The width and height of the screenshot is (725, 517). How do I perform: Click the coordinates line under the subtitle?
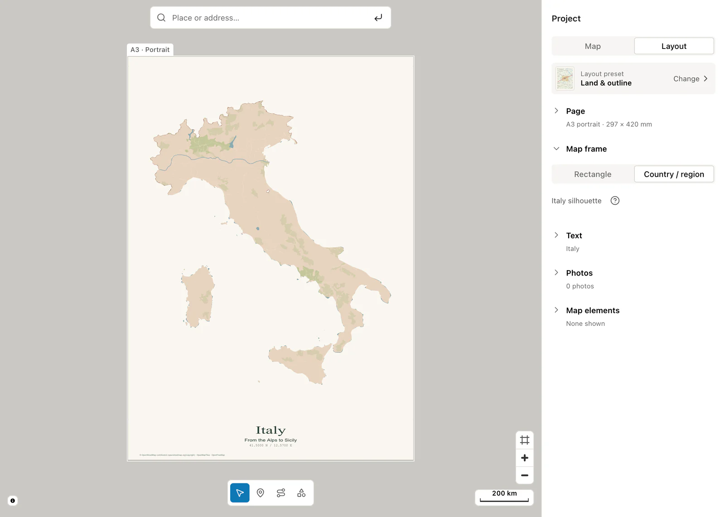coord(271,445)
